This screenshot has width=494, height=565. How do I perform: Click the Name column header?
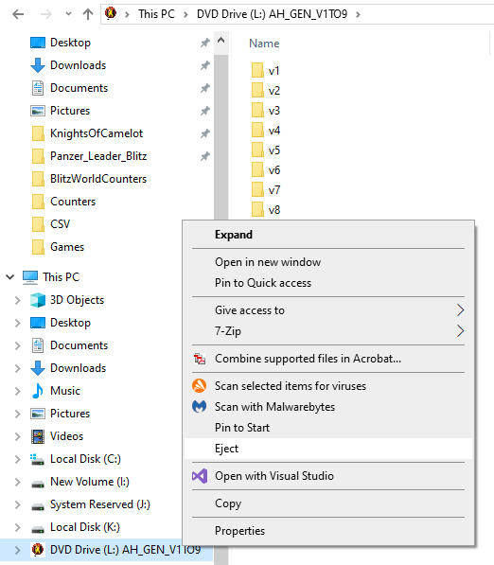pyautogui.click(x=264, y=44)
